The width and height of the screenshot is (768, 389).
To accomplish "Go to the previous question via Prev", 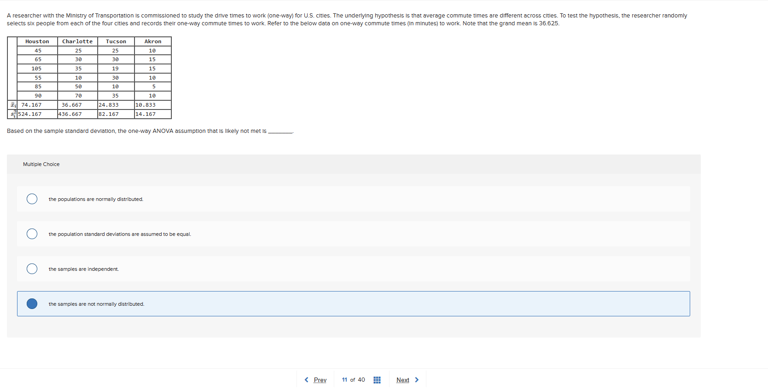I will pos(320,380).
